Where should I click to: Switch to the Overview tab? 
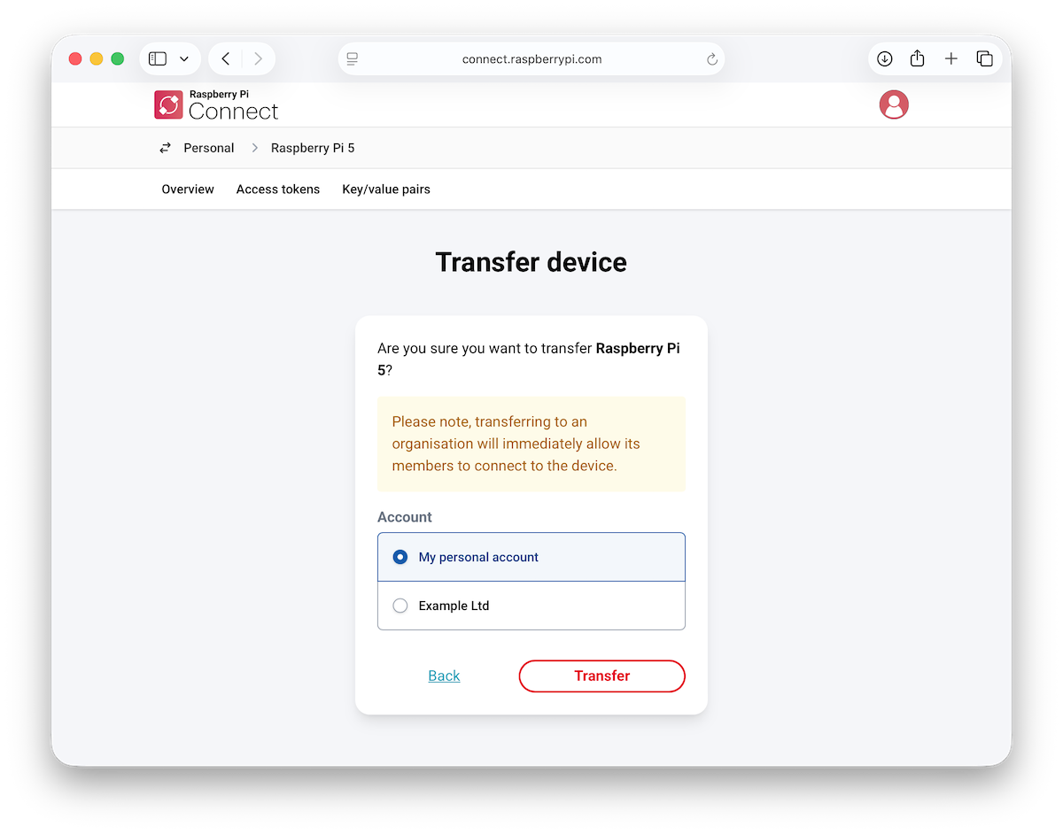188,189
